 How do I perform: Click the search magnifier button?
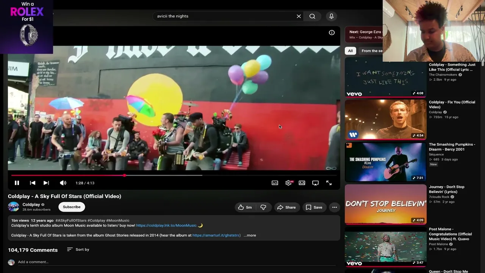click(x=312, y=16)
